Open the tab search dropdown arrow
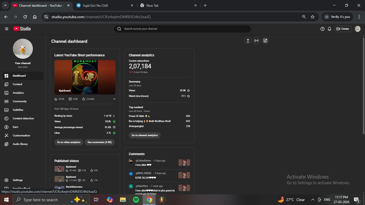Viewport: 365px width, 205px height. coord(5,5)
